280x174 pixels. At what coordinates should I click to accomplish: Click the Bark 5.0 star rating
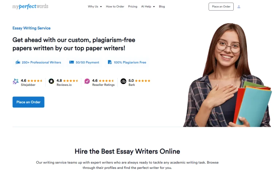pos(139,80)
